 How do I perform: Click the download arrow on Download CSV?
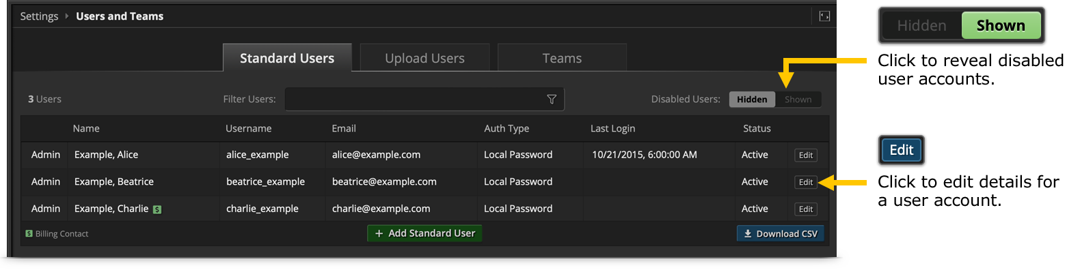tap(748, 233)
